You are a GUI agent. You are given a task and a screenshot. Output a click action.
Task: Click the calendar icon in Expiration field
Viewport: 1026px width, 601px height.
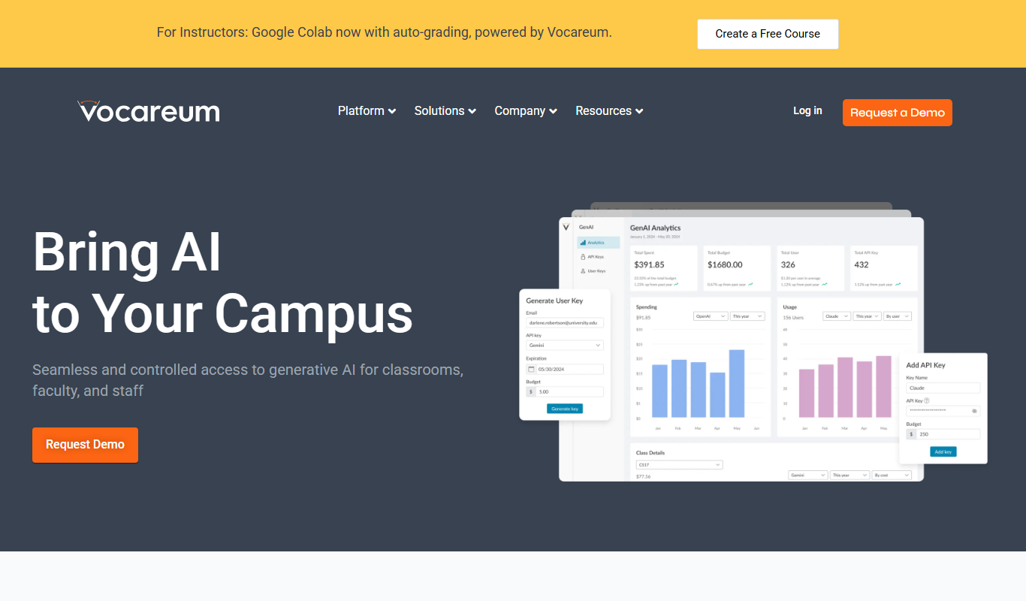532,369
